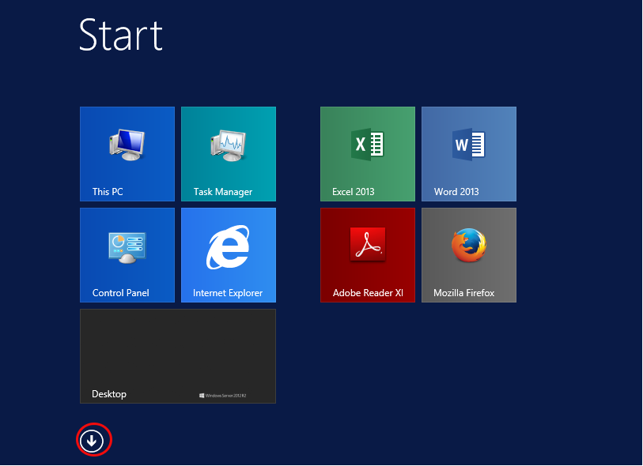The width and height of the screenshot is (643, 466).
Task: Click the 'Word 2013' tile label
Action: click(456, 192)
